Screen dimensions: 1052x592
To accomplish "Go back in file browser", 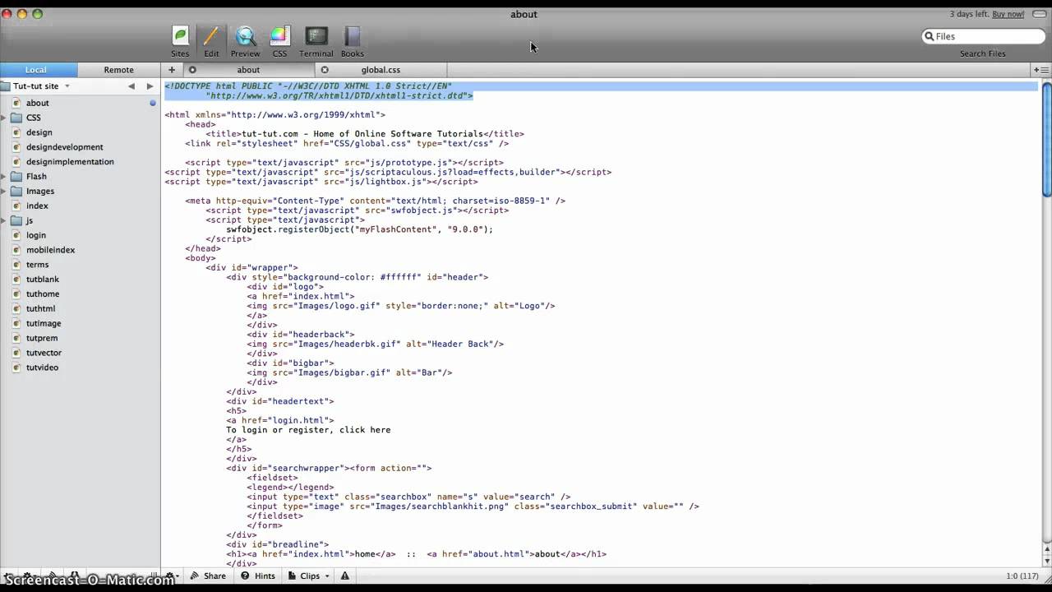I will tap(131, 86).
